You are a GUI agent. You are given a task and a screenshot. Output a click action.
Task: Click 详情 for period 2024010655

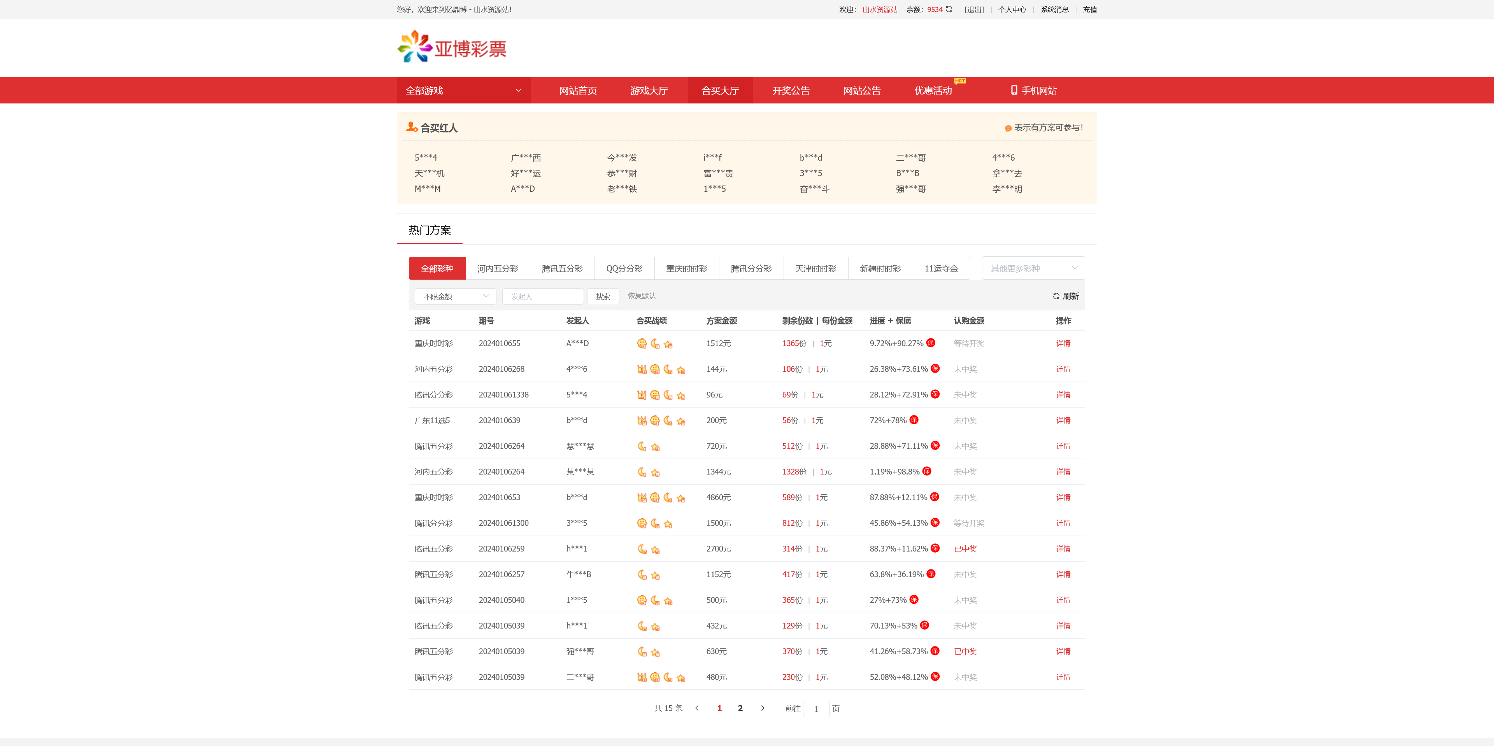coord(1063,343)
